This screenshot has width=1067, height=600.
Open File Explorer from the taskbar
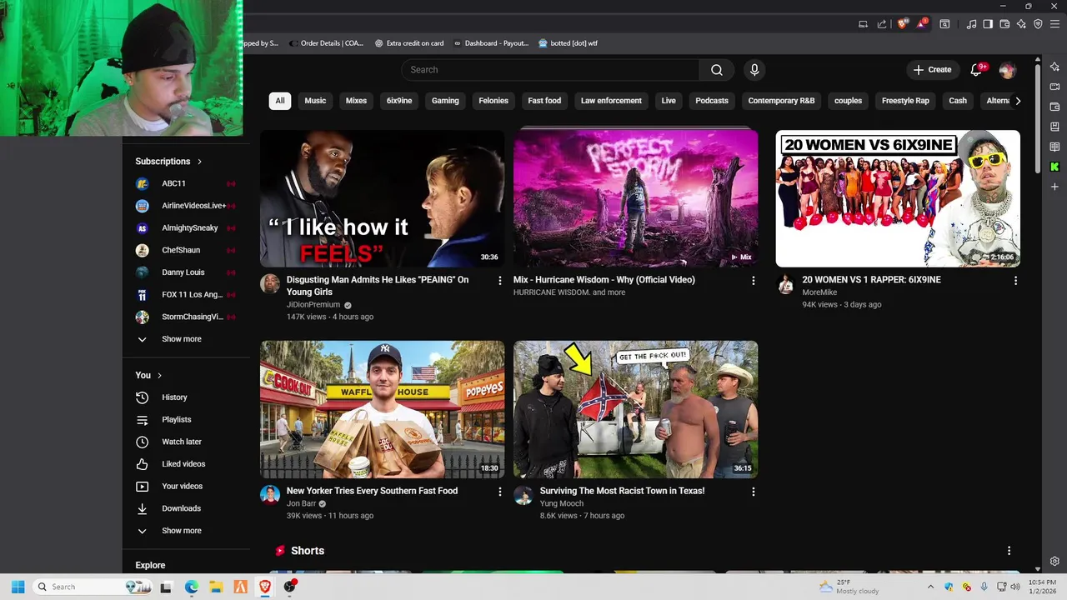215,587
